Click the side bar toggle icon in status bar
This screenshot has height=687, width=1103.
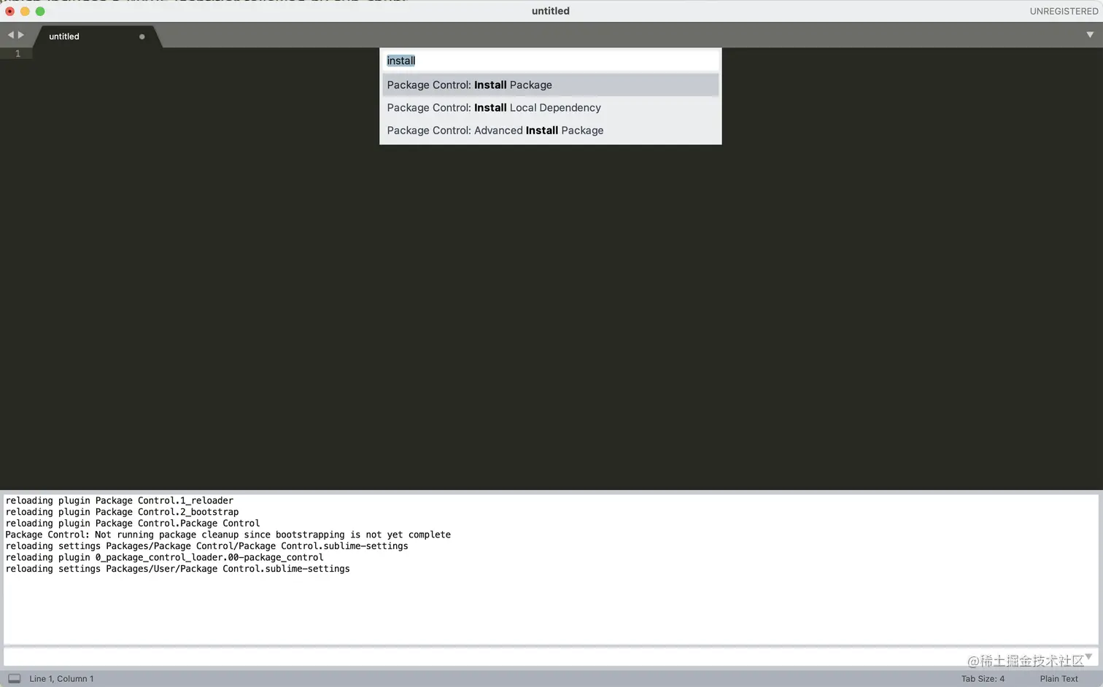pos(15,678)
